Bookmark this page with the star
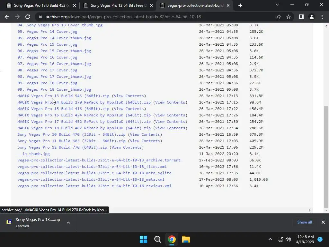Image resolution: width=329 pixels, height=247 pixels. 289,17
